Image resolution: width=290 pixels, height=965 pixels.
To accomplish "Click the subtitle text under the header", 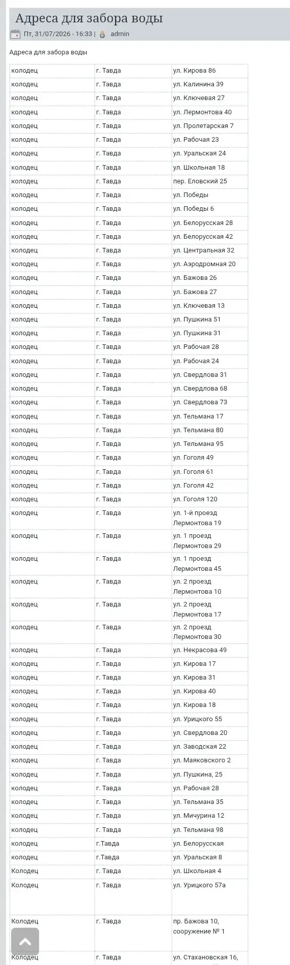I will coord(48,52).
